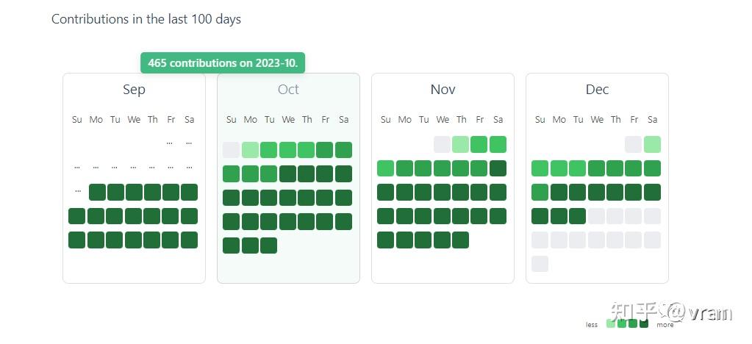
Task: Click 'Contributions in the last 100 days' heading
Action: (146, 19)
